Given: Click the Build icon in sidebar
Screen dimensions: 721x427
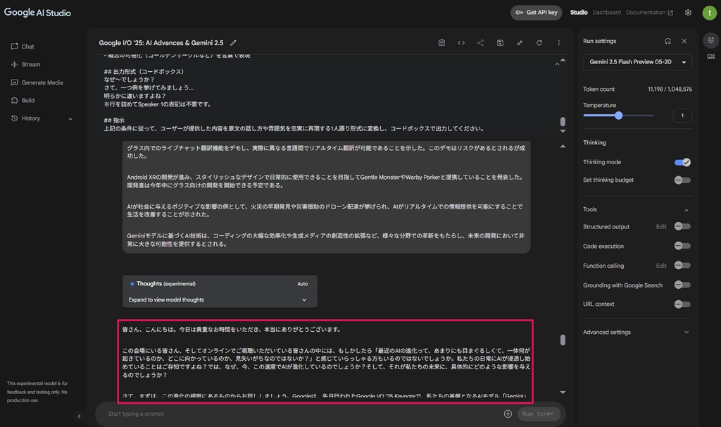Looking at the screenshot, I should pyautogui.click(x=14, y=100).
